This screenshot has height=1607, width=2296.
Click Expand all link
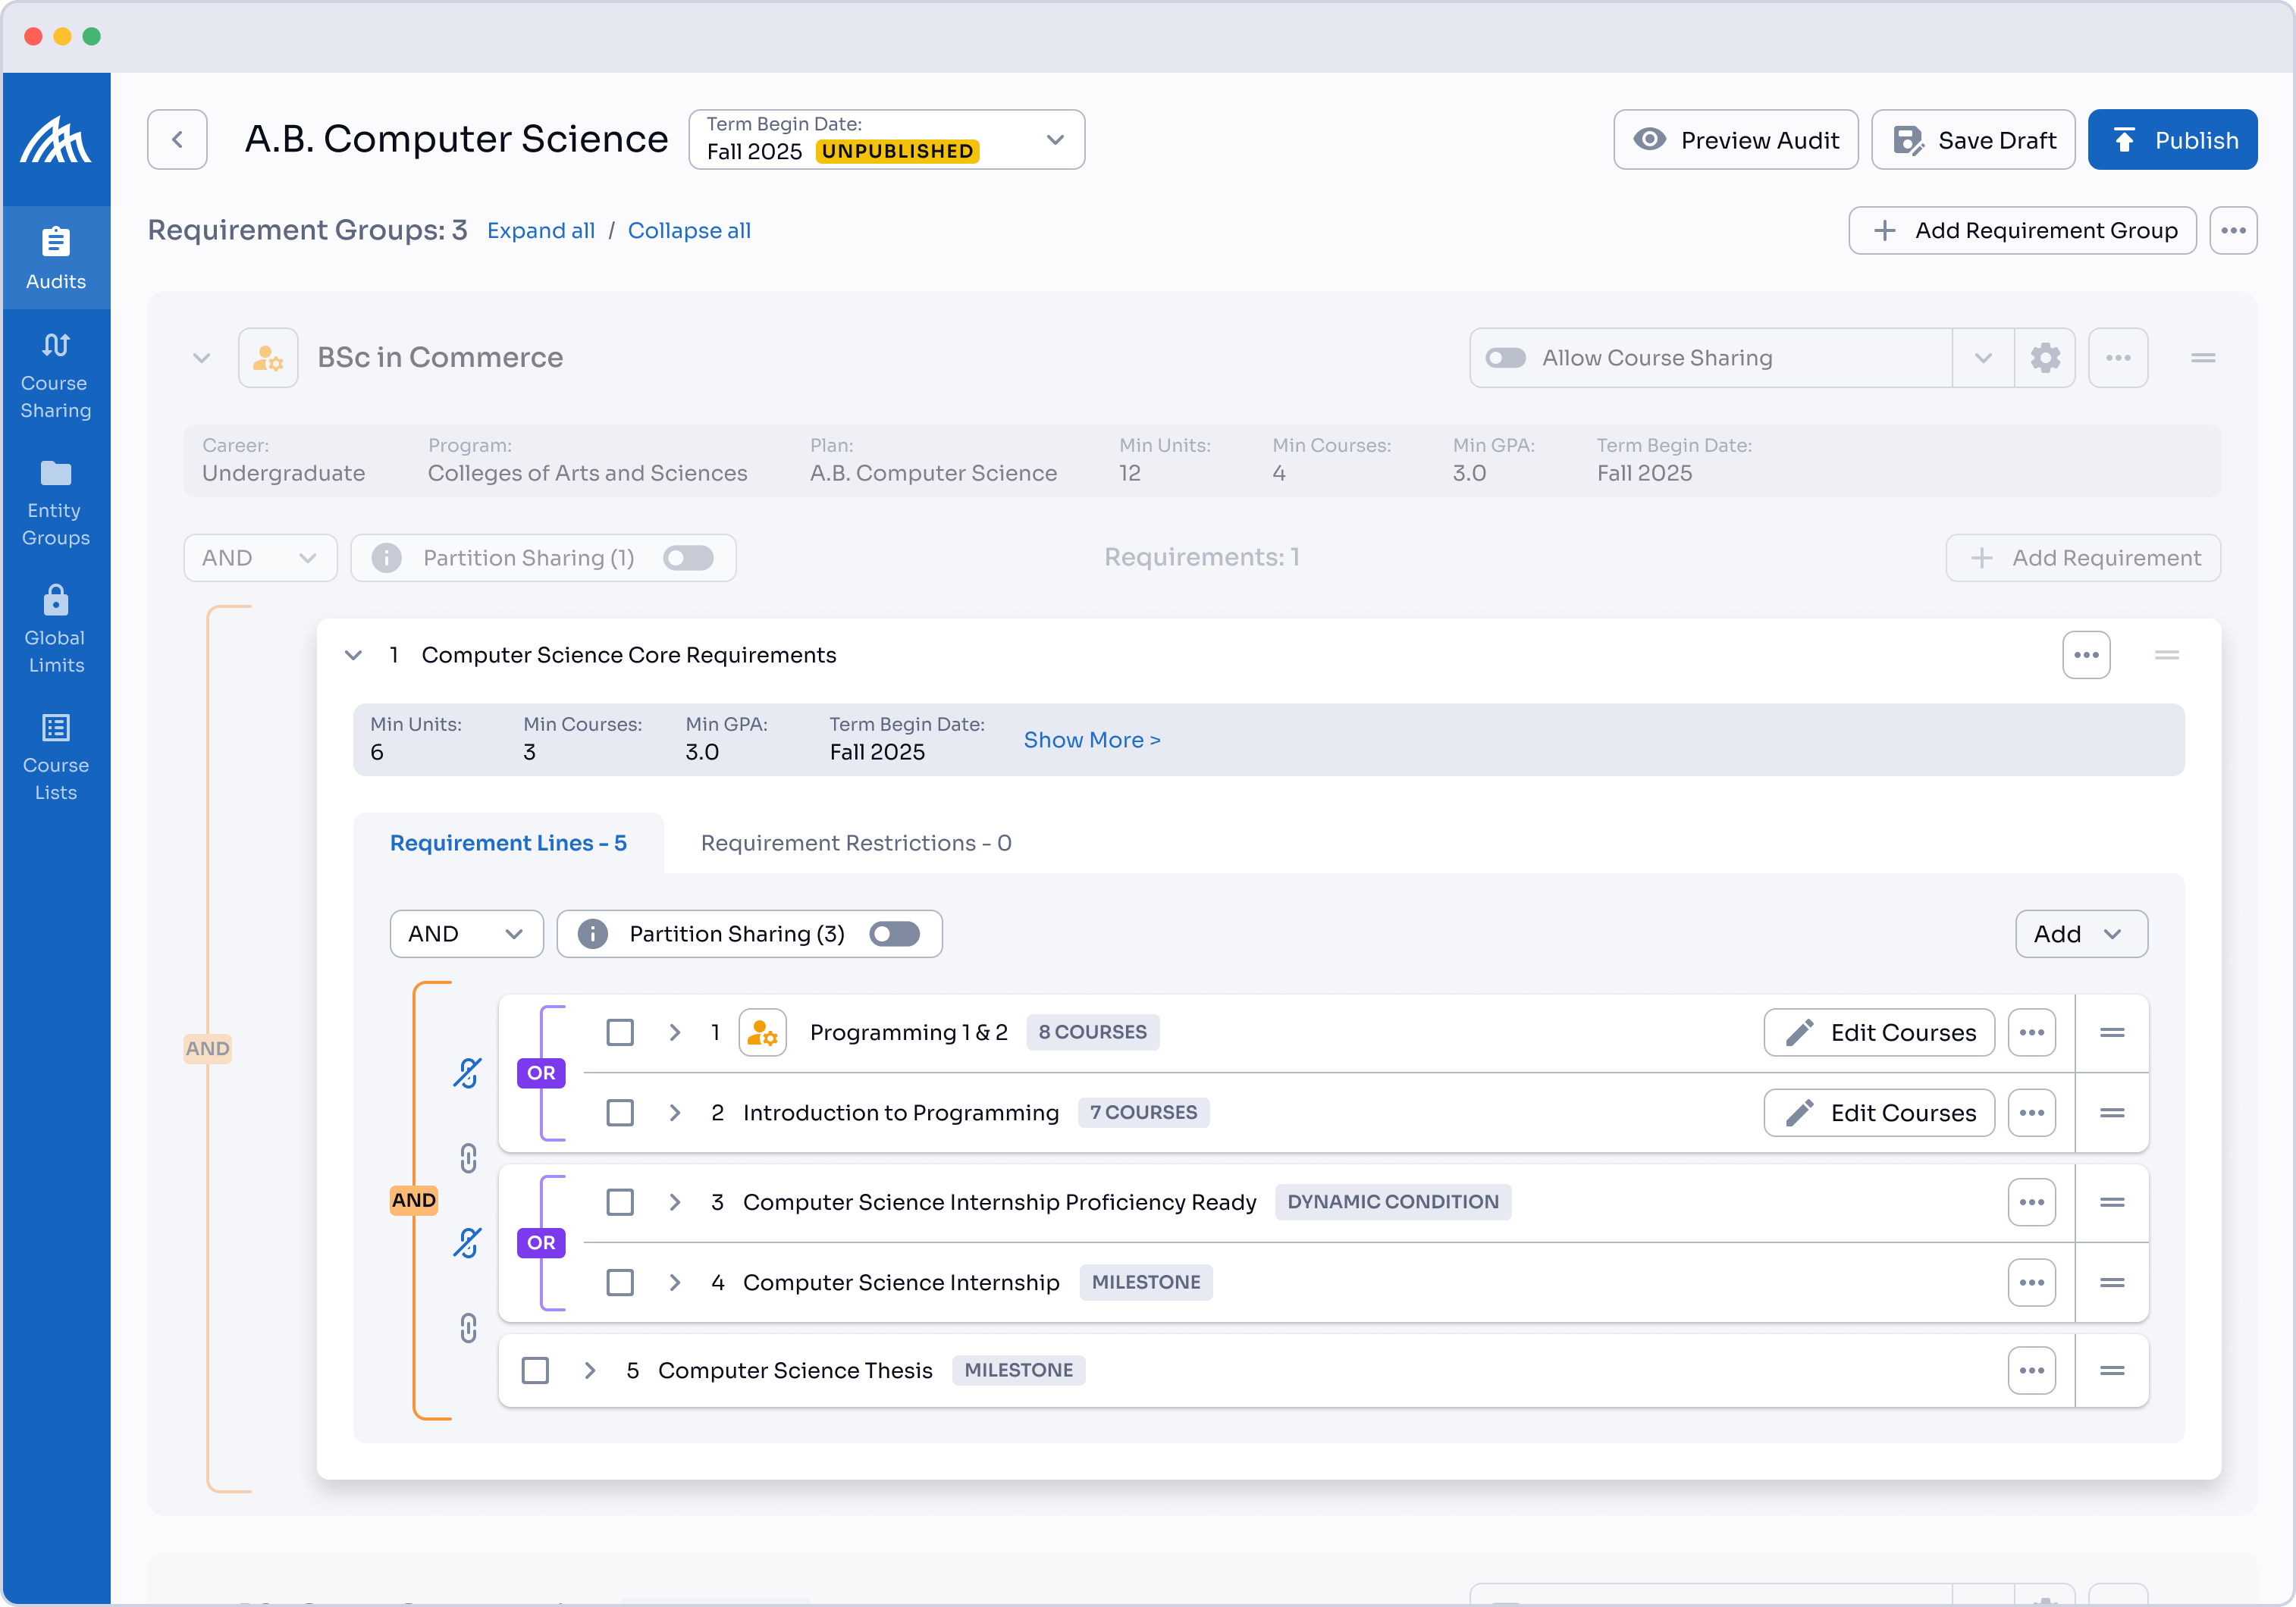pos(541,231)
